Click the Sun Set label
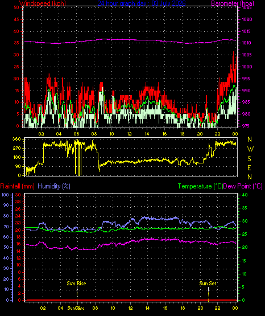Viewport: 265px width, 316px height. coord(208,284)
